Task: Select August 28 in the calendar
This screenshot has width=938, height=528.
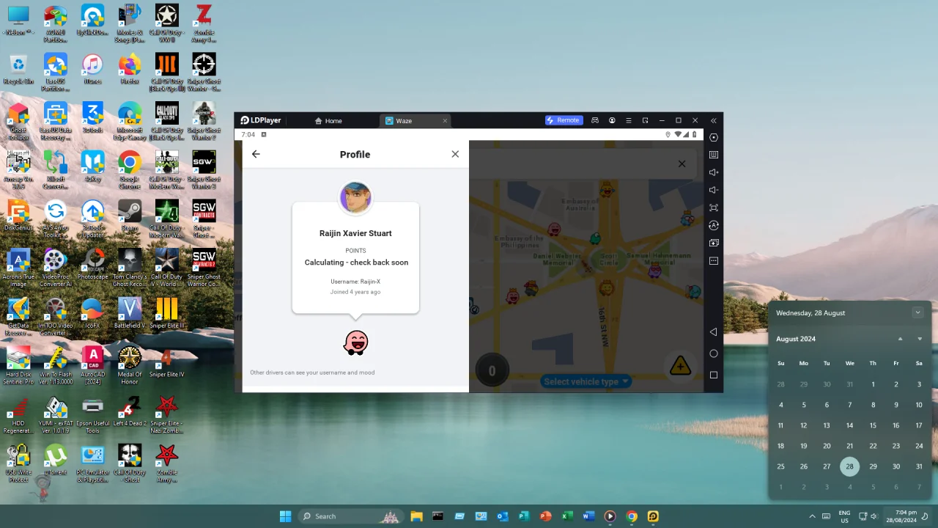Action: point(849,466)
